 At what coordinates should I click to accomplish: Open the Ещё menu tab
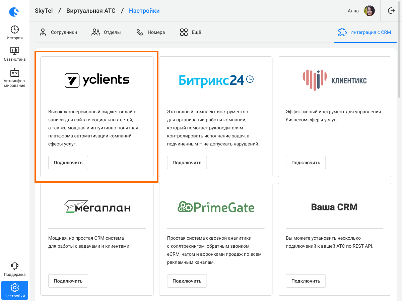pyautogui.click(x=191, y=32)
